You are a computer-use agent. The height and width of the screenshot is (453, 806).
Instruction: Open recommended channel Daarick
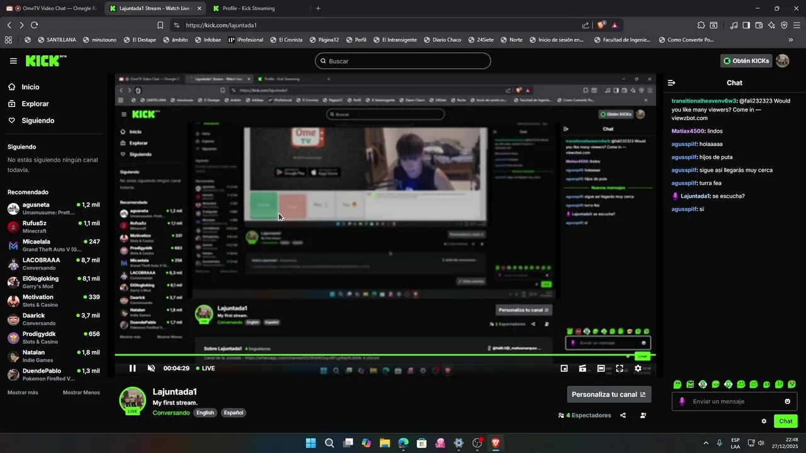[x=54, y=319]
